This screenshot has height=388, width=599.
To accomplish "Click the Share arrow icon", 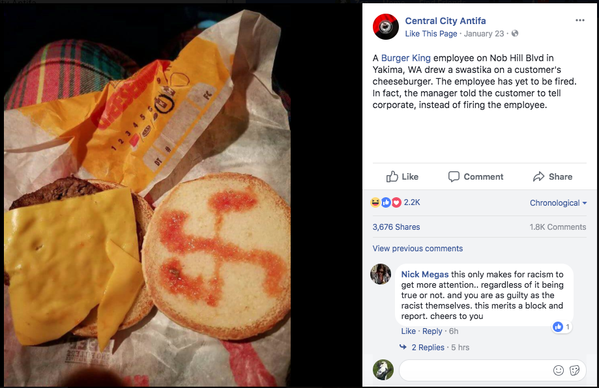I will [538, 176].
